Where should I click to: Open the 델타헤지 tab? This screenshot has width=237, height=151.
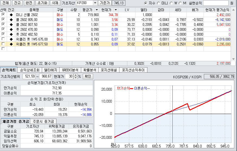click(51, 70)
